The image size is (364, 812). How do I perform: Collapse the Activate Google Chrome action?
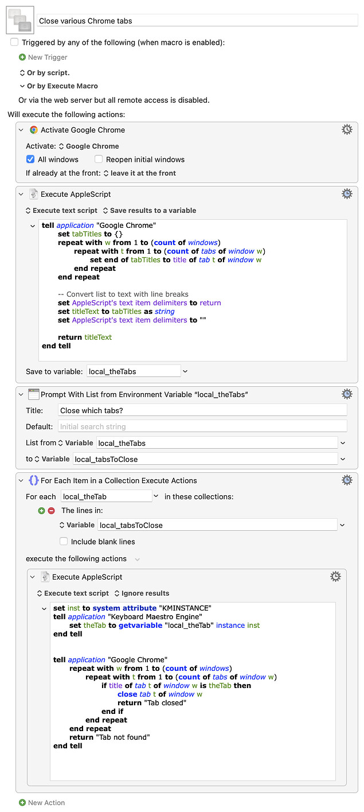pyautogui.click(x=22, y=130)
